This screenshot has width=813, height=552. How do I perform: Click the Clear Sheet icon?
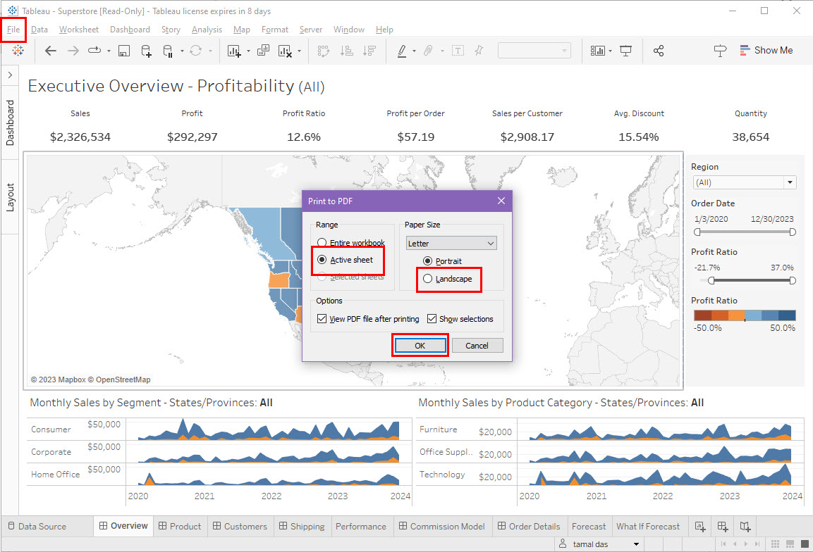(285, 50)
